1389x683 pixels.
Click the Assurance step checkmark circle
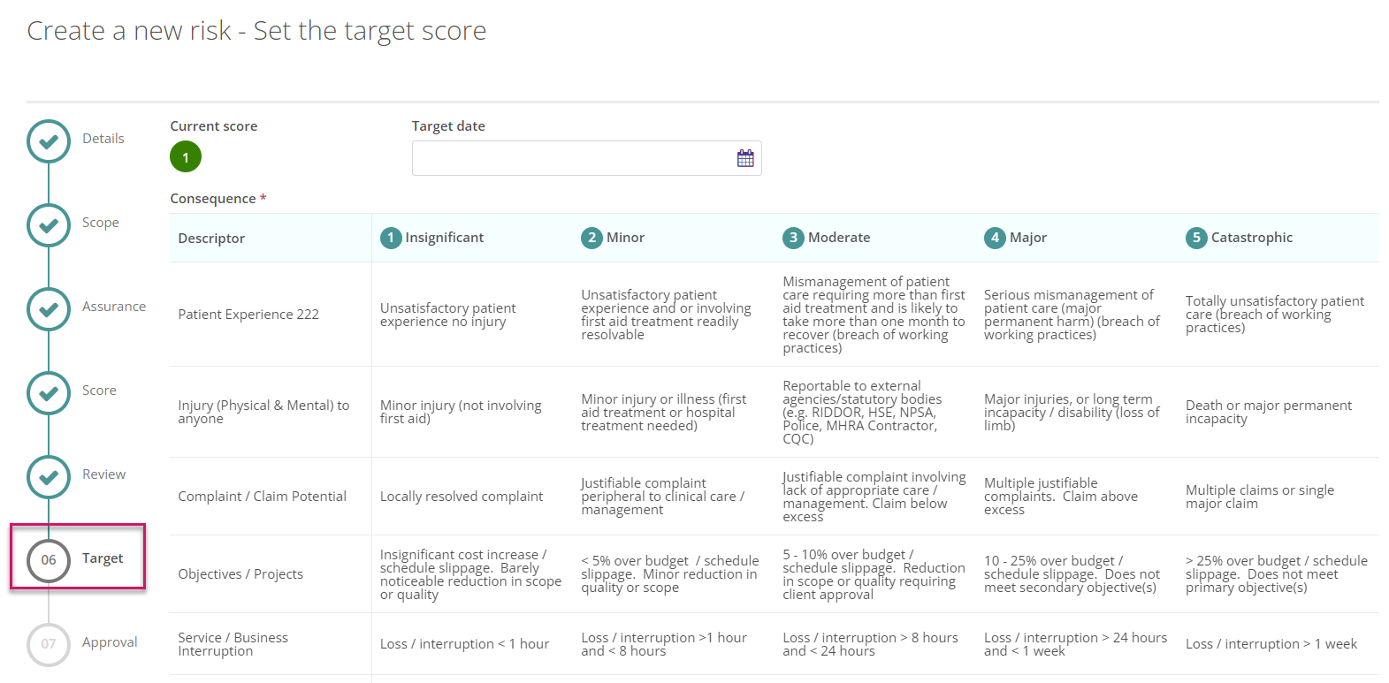[x=49, y=309]
